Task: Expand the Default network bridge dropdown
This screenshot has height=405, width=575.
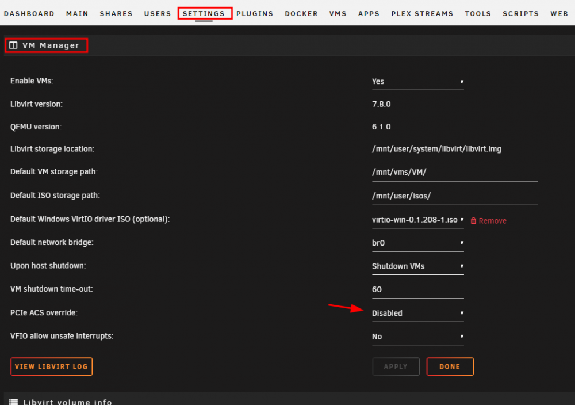Action: tap(417, 243)
